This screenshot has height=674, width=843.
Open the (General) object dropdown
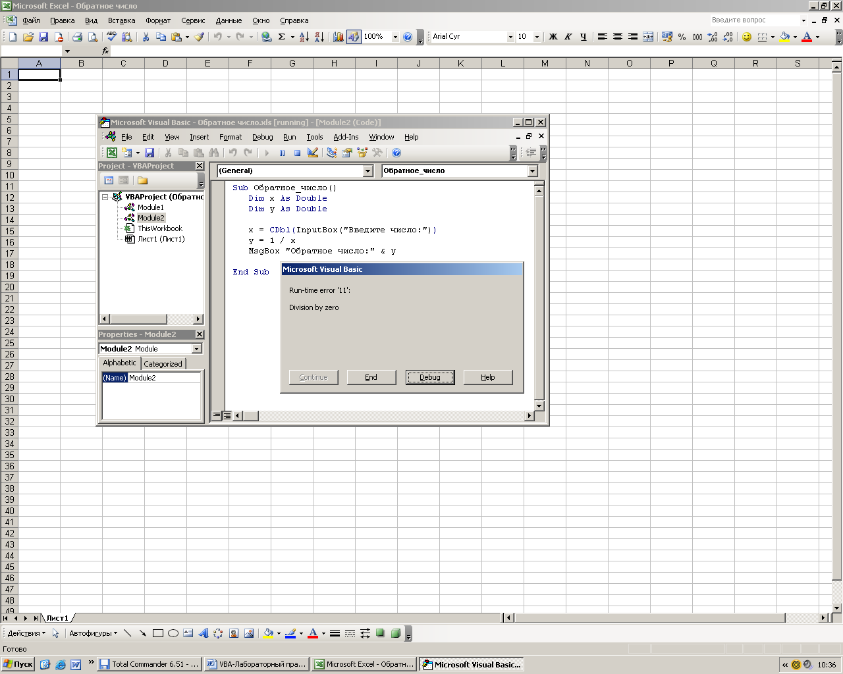368,171
